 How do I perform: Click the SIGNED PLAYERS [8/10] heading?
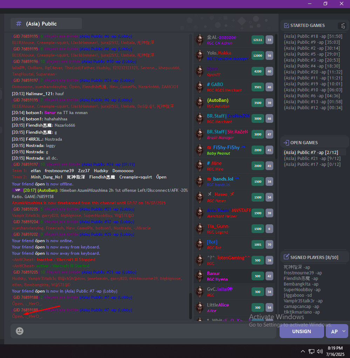pyautogui.click(x=314, y=257)
